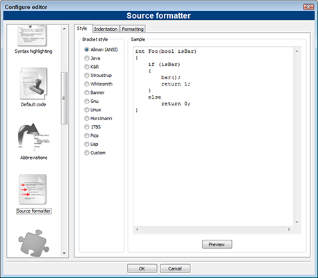Click the 'Default code' sidebar label
This screenshot has width=318, height=278.
(x=33, y=104)
